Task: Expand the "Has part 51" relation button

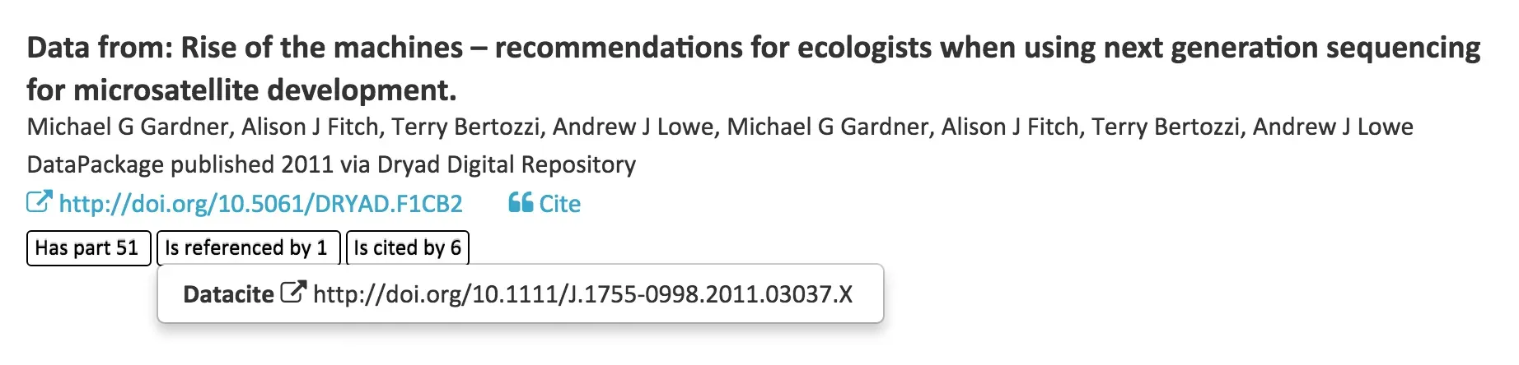Action: pos(87,248)
